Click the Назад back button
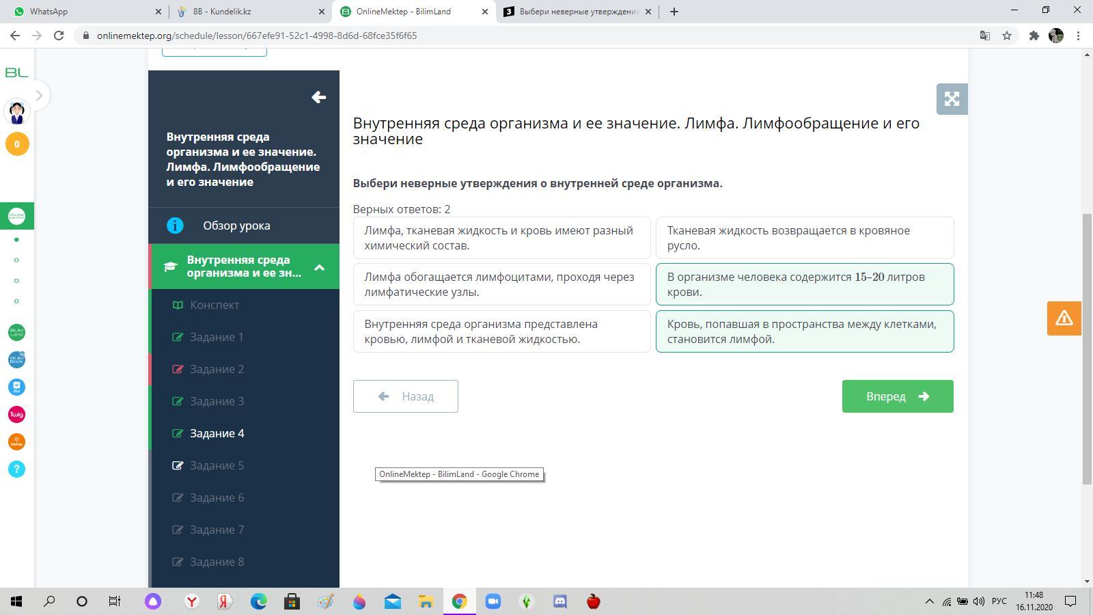1093x615 pixels. 406,396
